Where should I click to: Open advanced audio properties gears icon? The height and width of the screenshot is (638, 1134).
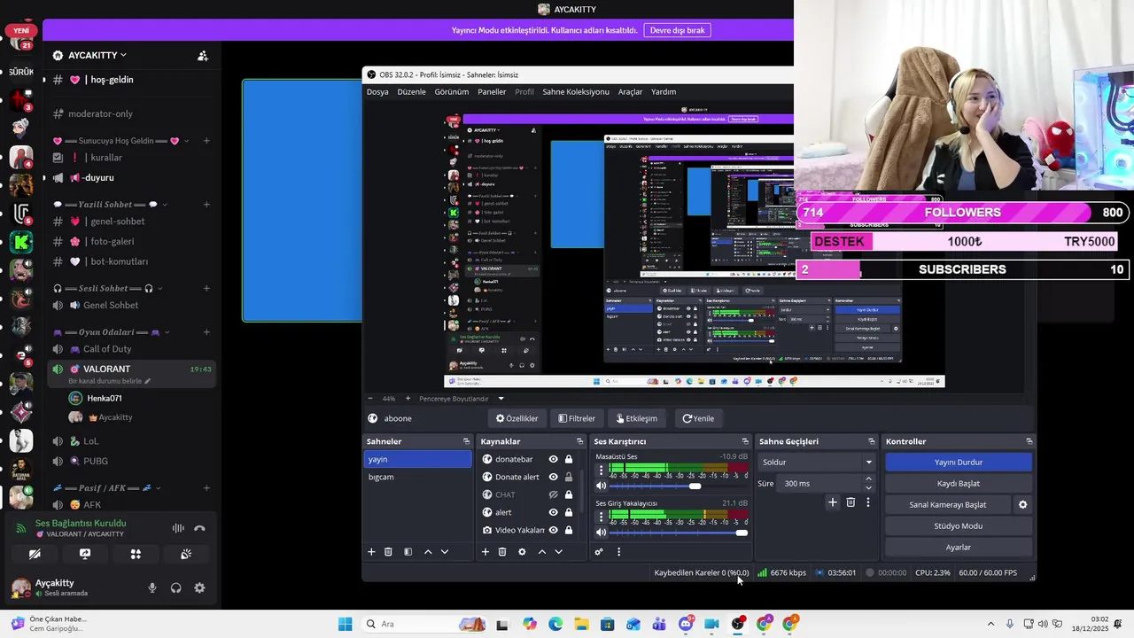click(x=599, y=552)
